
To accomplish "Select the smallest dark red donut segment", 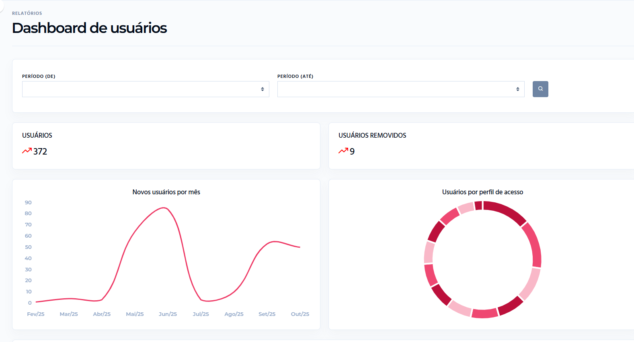I will point(478,206).
